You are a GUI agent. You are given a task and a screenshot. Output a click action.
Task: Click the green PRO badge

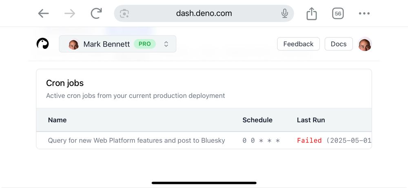pos(145,44)
